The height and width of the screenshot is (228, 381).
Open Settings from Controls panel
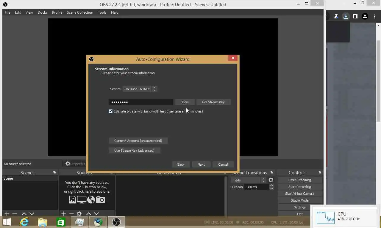(x=299, y=207)
